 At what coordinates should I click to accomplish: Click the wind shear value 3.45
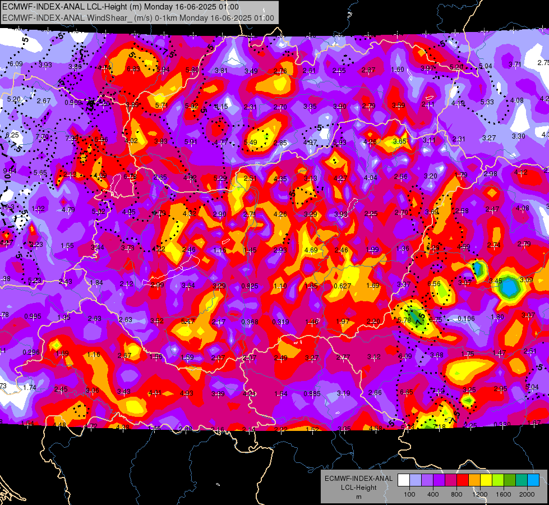click(x=496, y=281)
